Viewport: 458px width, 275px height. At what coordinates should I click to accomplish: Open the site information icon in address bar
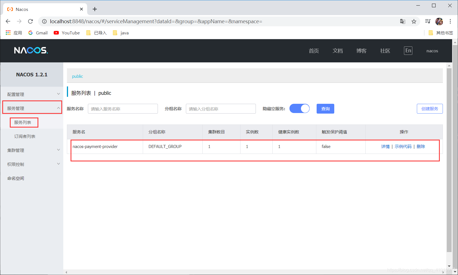pos(44,21)
